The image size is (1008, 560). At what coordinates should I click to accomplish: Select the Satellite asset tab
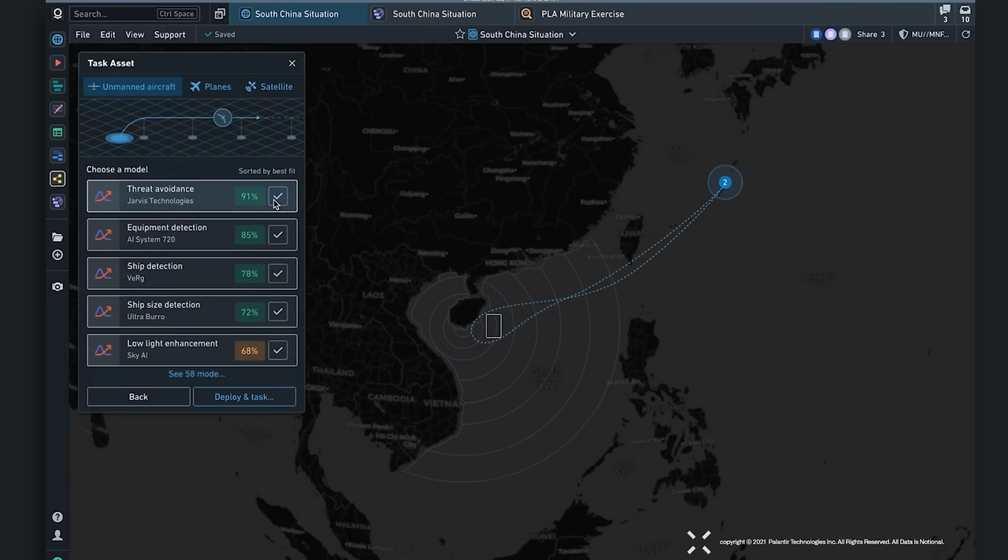[x=269, y=87]
